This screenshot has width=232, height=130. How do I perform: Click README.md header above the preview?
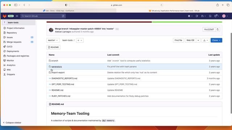click(x=58, y=104)
